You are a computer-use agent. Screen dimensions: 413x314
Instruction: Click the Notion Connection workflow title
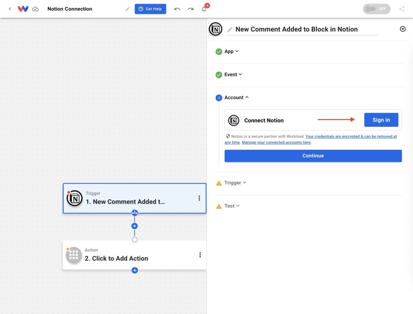tap(70, 9)
